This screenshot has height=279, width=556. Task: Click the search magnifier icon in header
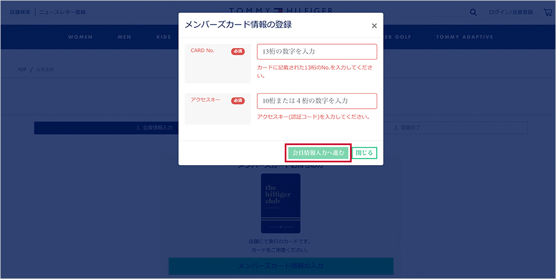point(473,12)
